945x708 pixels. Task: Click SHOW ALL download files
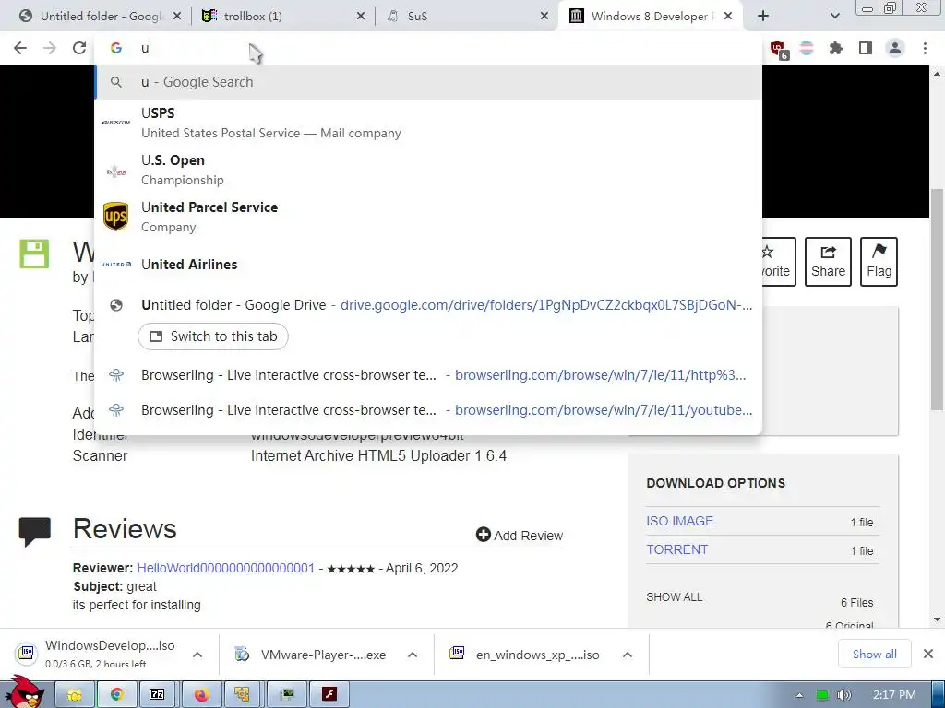coord(674,597)
